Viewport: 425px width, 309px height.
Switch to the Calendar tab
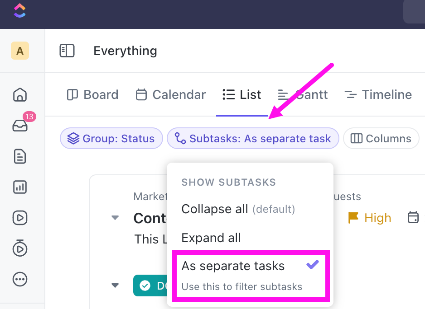point(171,95)
